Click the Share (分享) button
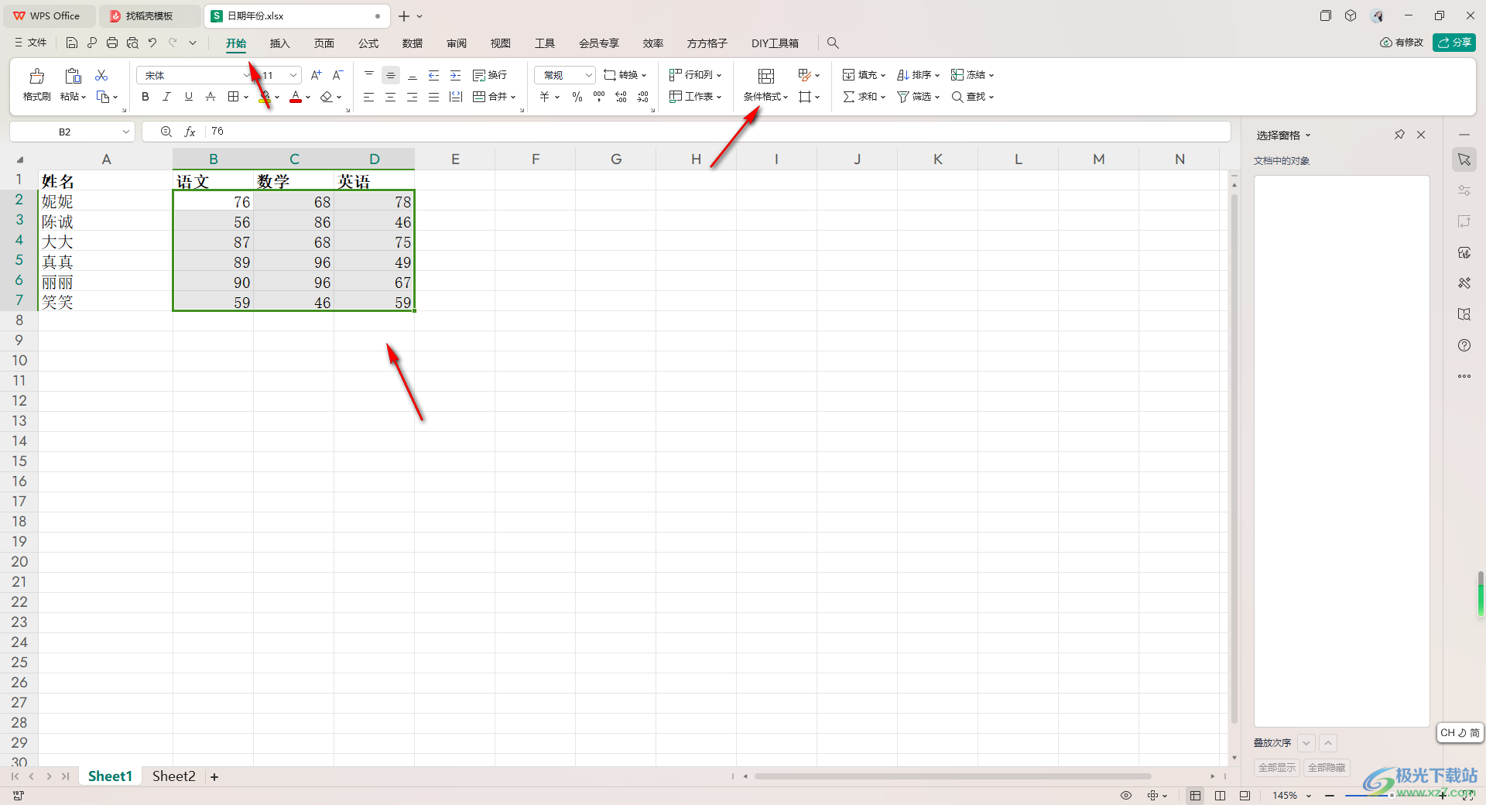Screen dimensions: 1486x805 click(1454, 43)
